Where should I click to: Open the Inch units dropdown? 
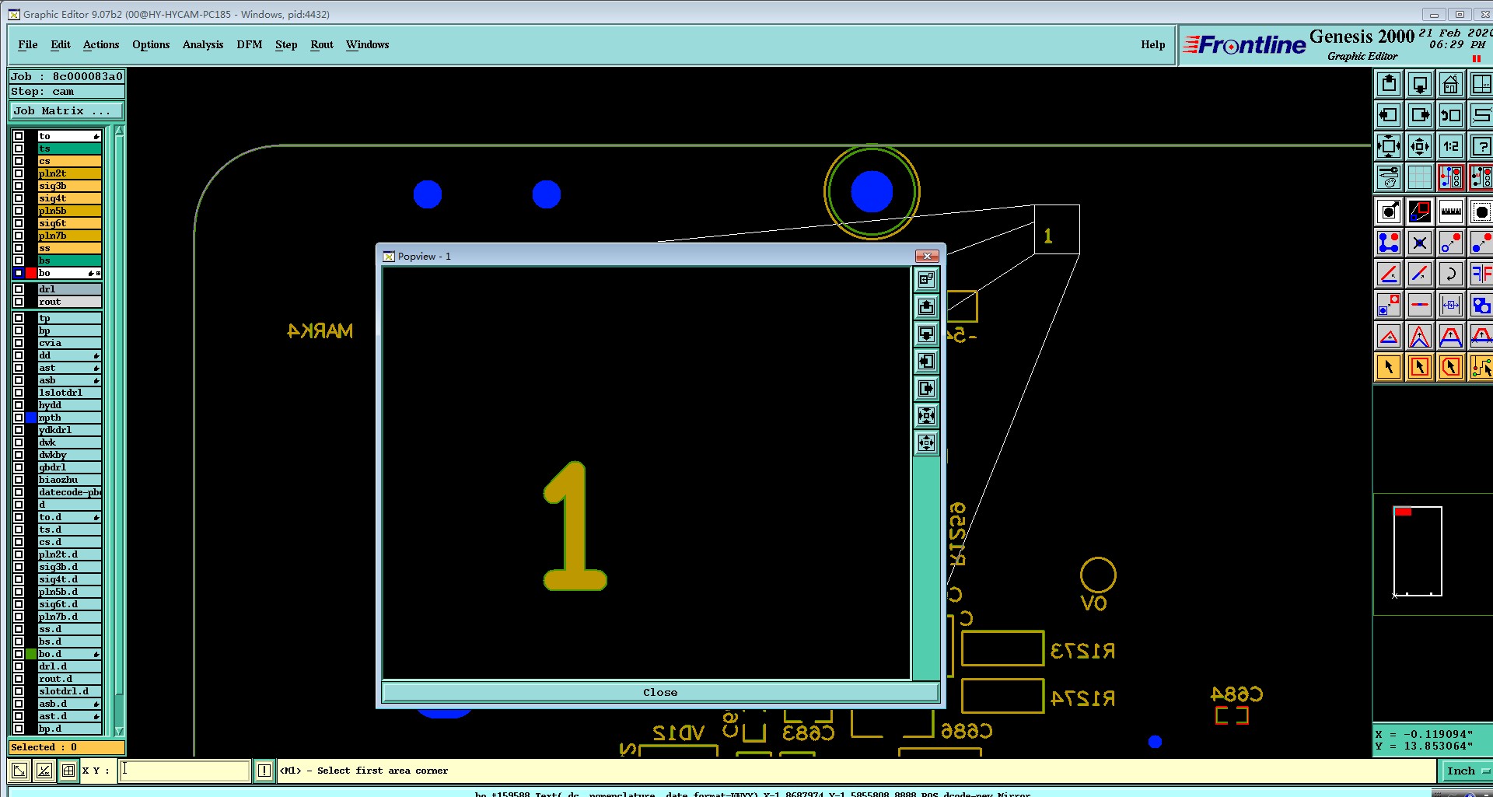pos(1466,771)
